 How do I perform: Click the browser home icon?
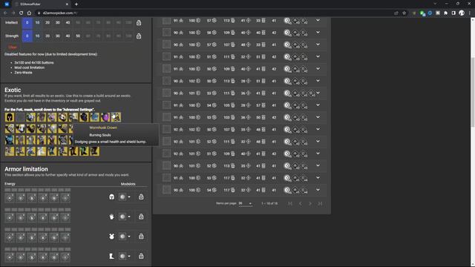pos(29,13)
